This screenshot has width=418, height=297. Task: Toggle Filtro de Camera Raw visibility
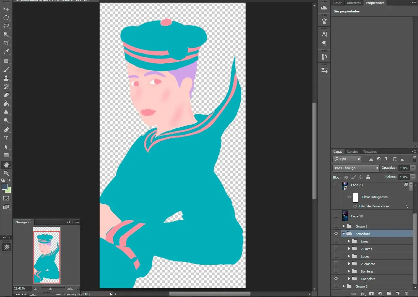pos(355,206)
